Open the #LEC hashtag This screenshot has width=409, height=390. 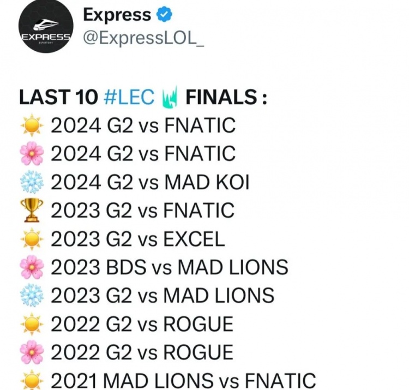coord(129,97)
